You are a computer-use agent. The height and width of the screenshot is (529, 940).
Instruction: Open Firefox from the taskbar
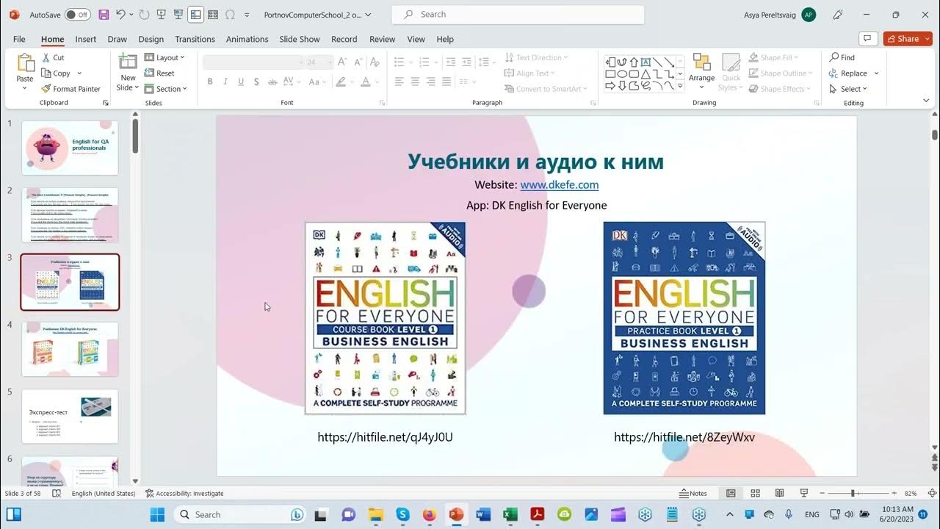430,514
